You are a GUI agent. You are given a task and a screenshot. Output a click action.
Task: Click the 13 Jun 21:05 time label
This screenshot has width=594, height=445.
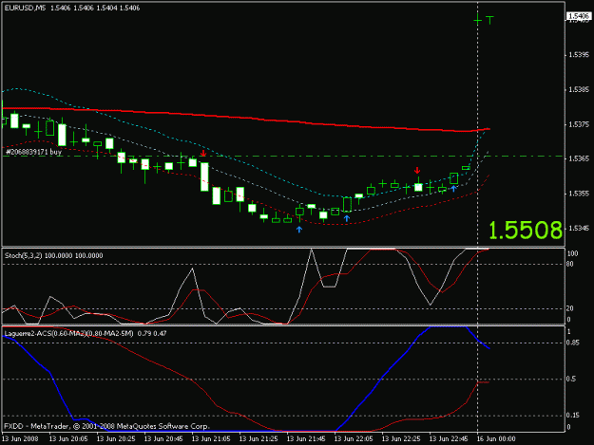[x=211, y=439]
